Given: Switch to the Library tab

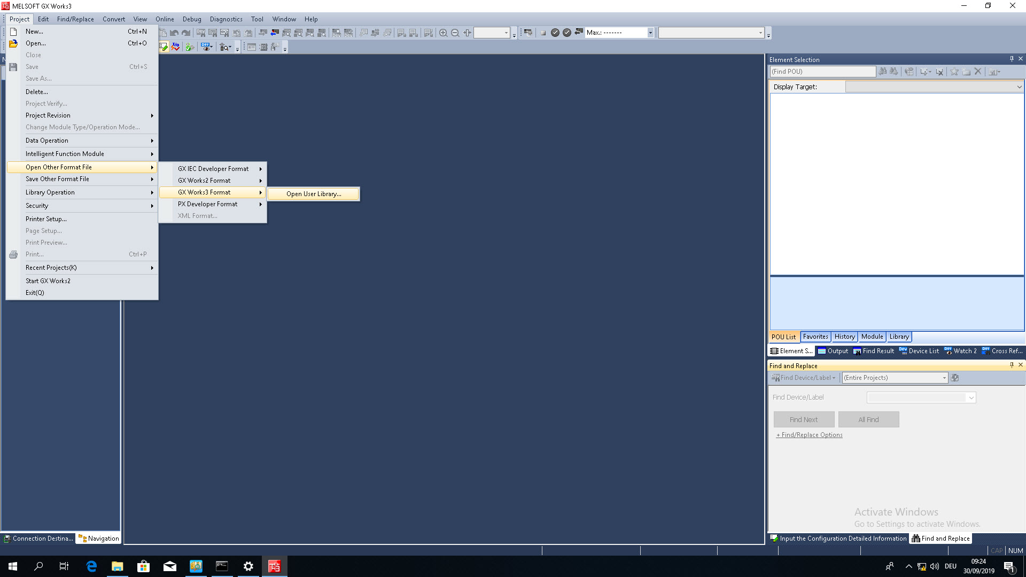Looking at the screenshot, I should pos(899,337).
